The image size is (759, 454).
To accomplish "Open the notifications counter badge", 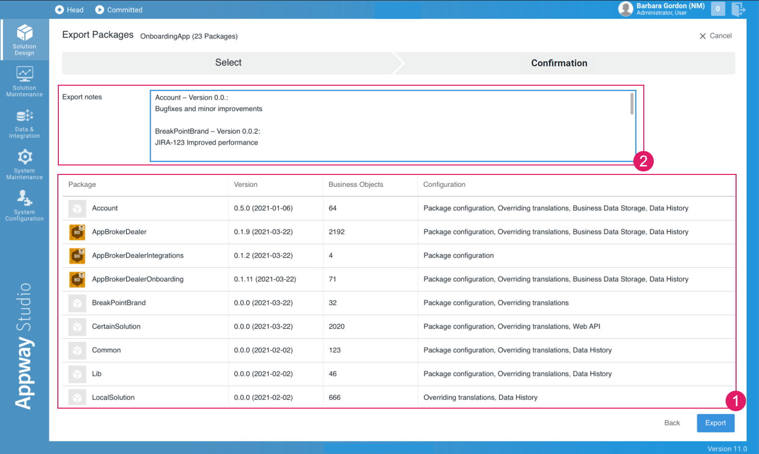I will [718, 9].
